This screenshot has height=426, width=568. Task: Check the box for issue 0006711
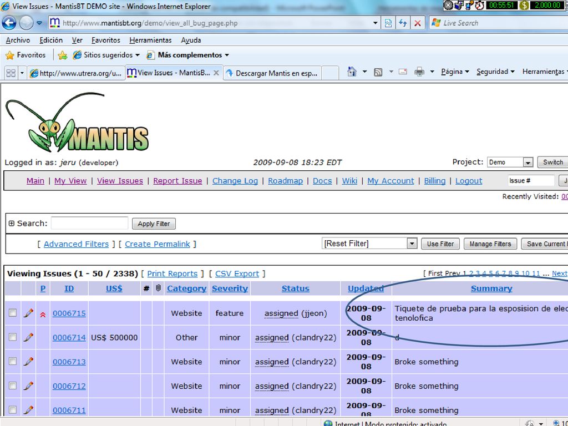(13, 410)
